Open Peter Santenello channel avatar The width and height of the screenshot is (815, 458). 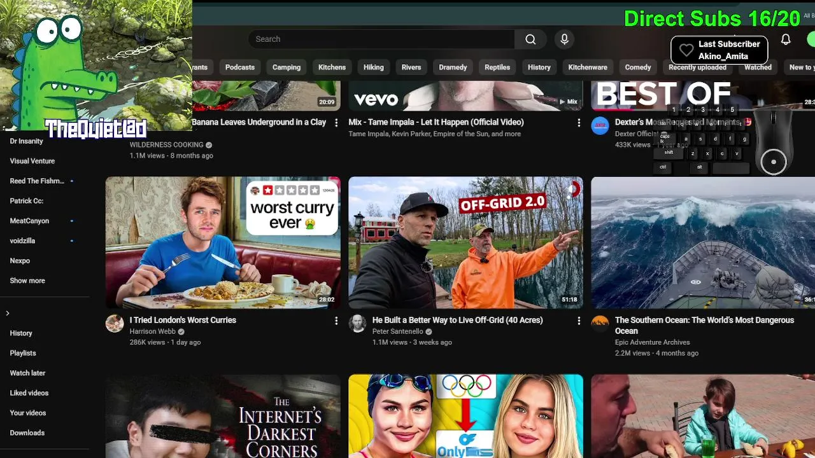[x=358, y=323]
